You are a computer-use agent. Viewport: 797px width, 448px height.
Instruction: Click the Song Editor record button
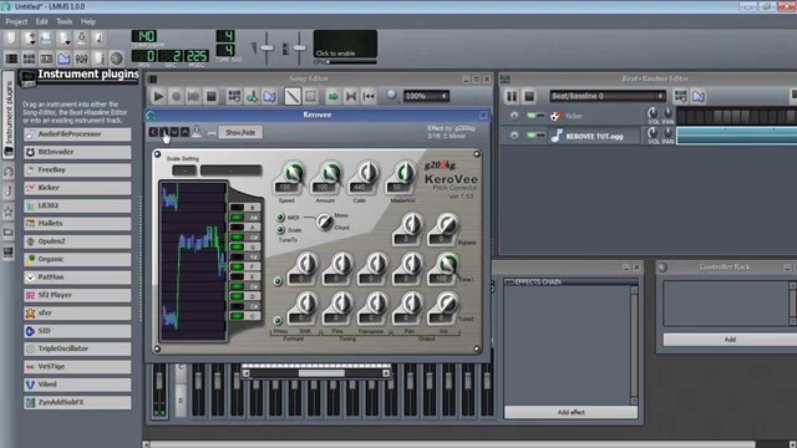tap(176, 96)
